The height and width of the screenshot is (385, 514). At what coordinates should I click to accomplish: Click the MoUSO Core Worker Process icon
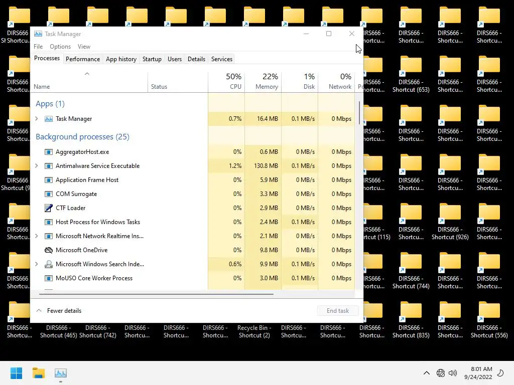coord(49,278)
